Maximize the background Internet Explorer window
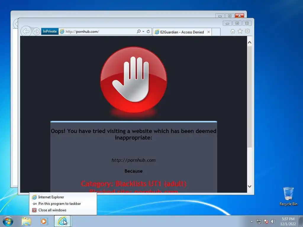 coord(230,16)
